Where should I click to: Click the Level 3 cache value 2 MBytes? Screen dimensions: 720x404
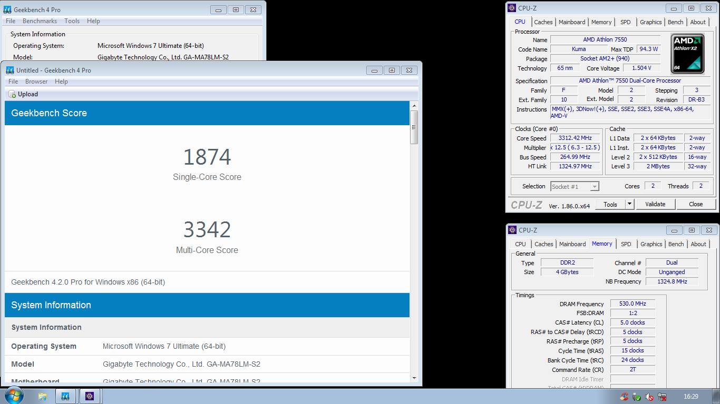pyautogui.click(x=658, y=166)
